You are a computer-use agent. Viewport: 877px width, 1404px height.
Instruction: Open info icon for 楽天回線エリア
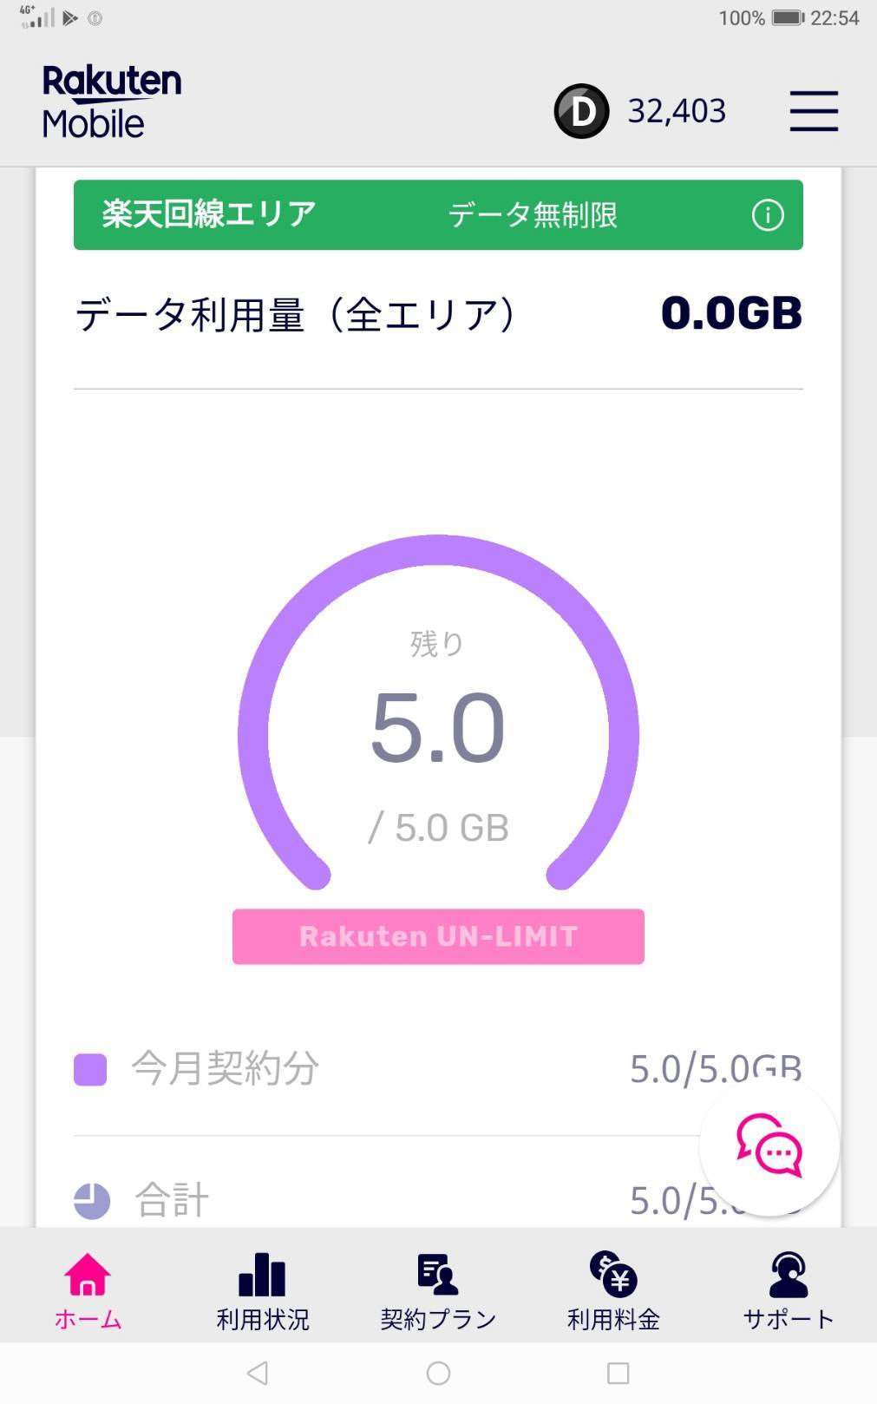767,215
